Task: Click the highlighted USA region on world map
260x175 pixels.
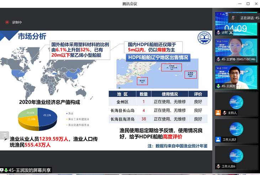Action: coord(18,74)
